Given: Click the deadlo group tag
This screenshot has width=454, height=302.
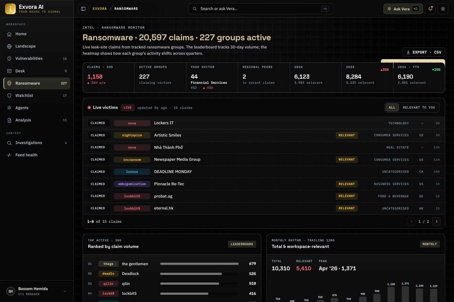Looking at the screenshot, I should pos(108,274).
